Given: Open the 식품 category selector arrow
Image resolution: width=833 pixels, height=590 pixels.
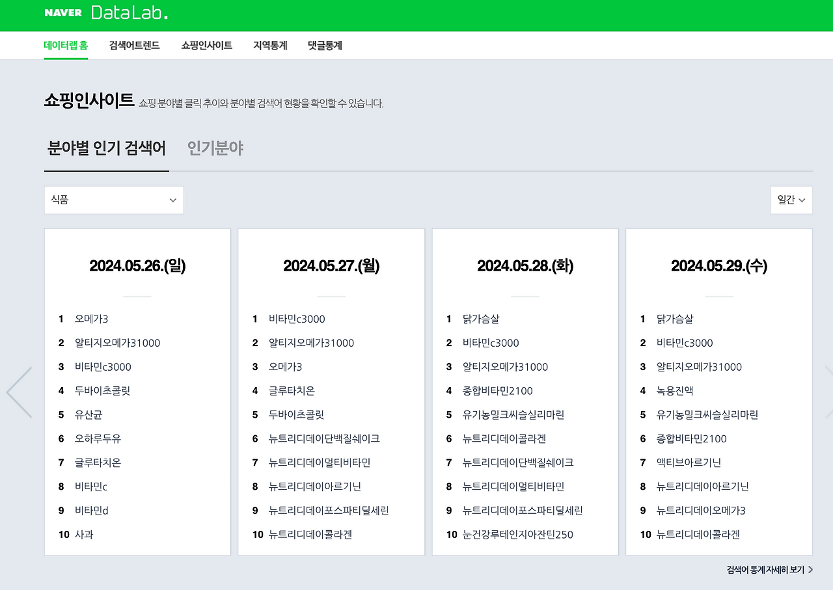Looking at the screenshot, I should point(172,200).
